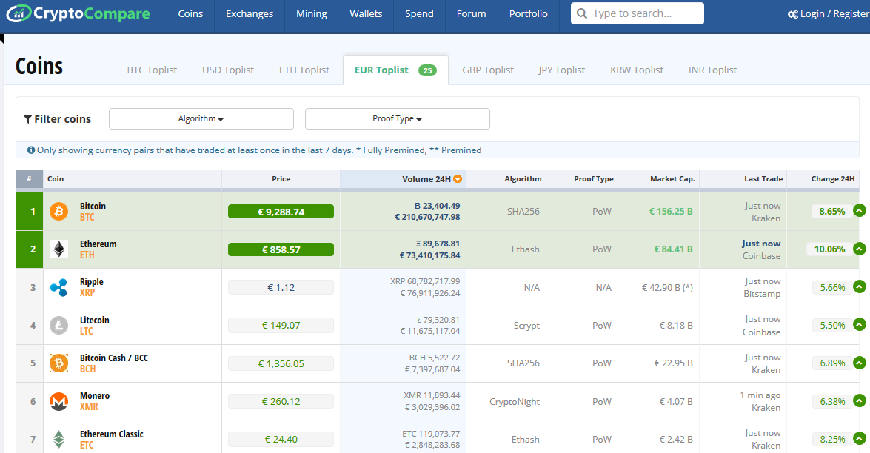870x453 pixels.
Task: Click the Ripple coin logo
Action: [58, 287]
